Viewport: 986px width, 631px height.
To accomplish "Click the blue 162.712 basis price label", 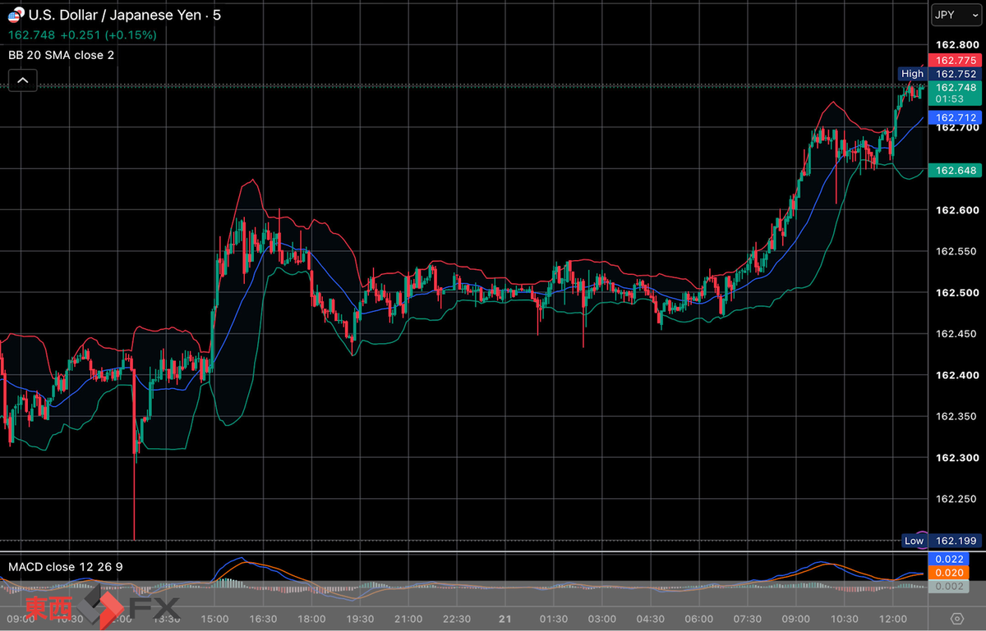I will (x=955, y=118).
